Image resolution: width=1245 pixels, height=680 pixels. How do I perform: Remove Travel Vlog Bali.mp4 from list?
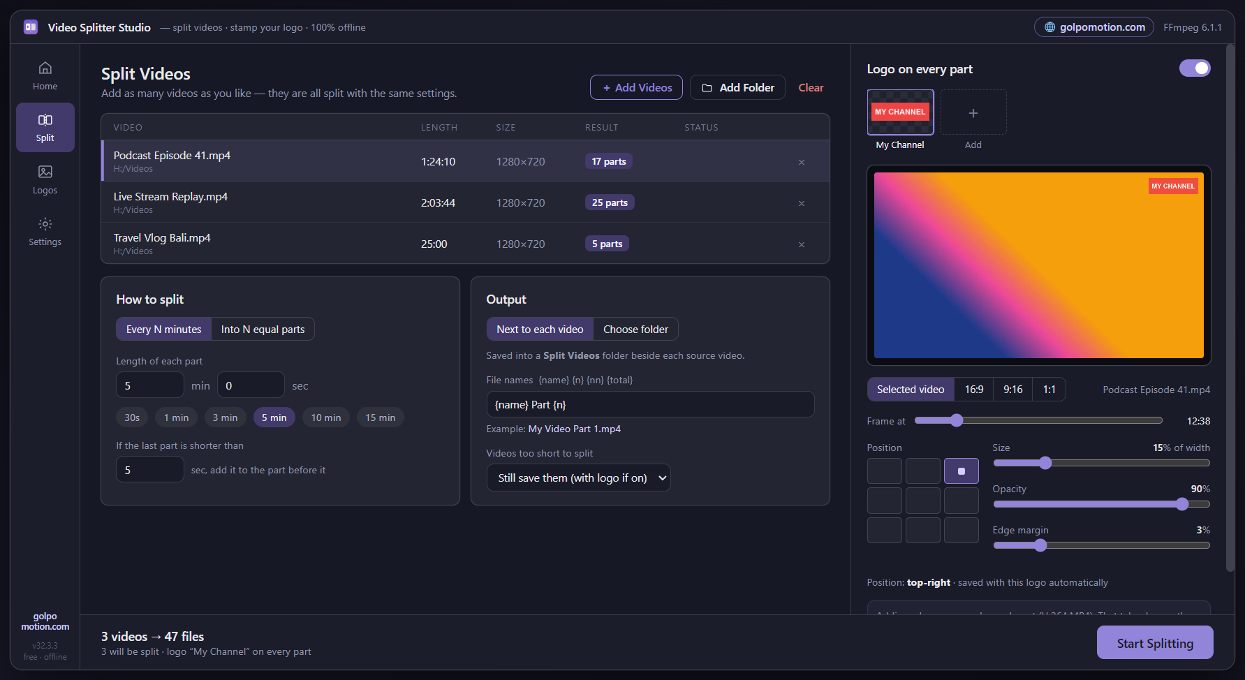coord(802,244)
